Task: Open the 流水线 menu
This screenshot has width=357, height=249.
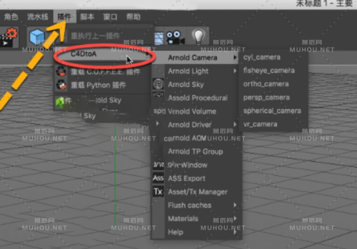Action: (38, 16)
